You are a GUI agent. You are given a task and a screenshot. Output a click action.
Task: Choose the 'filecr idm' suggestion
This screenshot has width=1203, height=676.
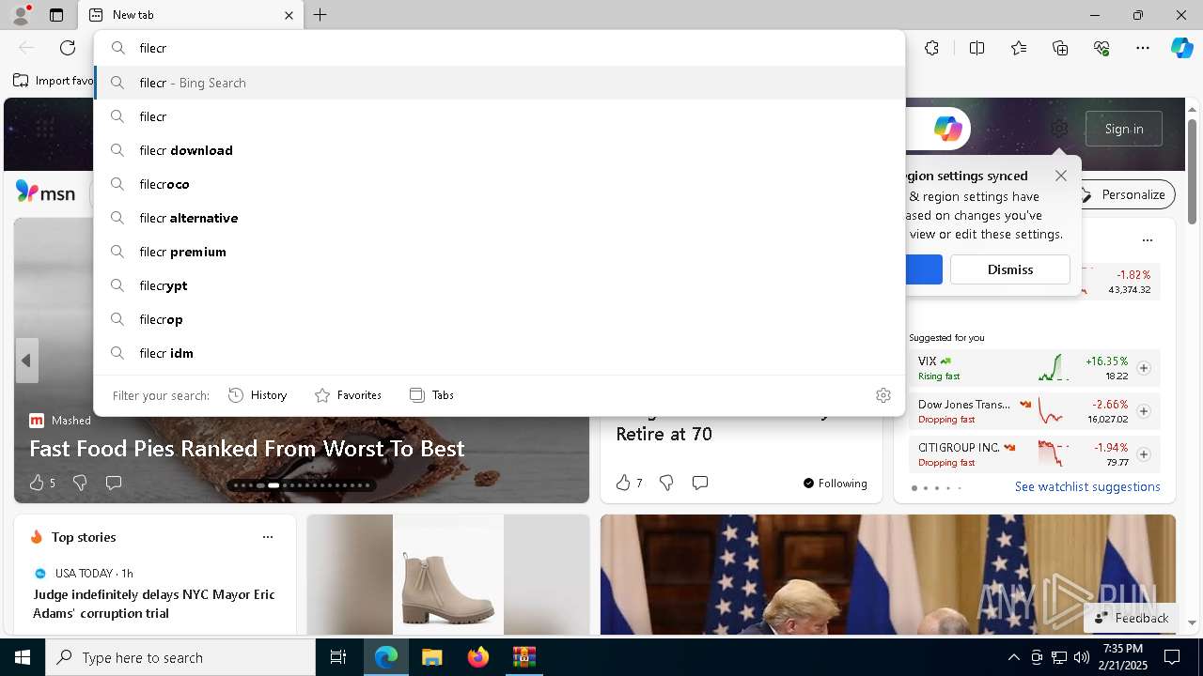499,353
